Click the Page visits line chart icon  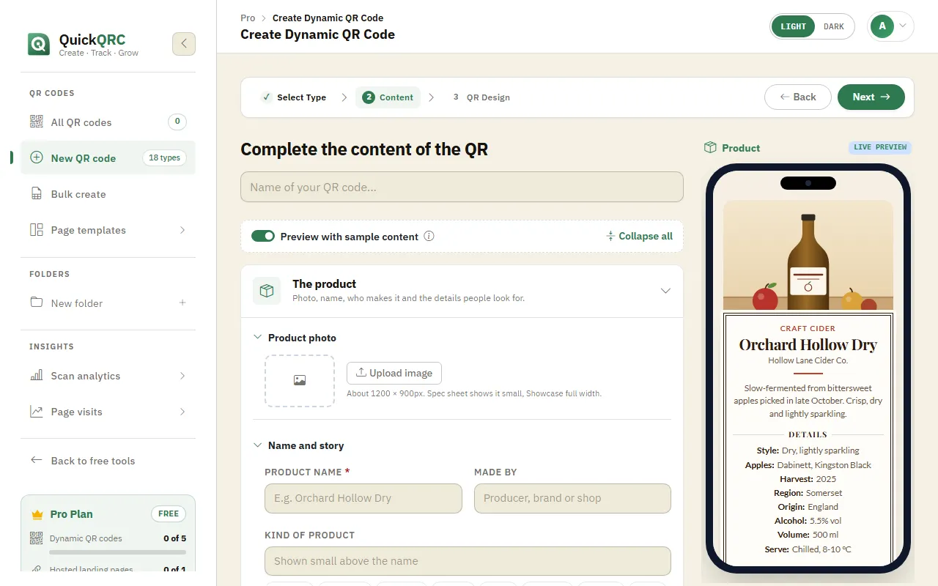[x=37, y=412]
